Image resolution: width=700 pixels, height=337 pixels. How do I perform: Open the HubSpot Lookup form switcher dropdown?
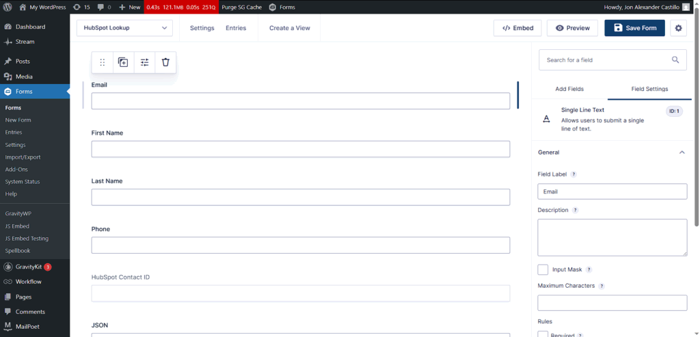coord(124,28)
